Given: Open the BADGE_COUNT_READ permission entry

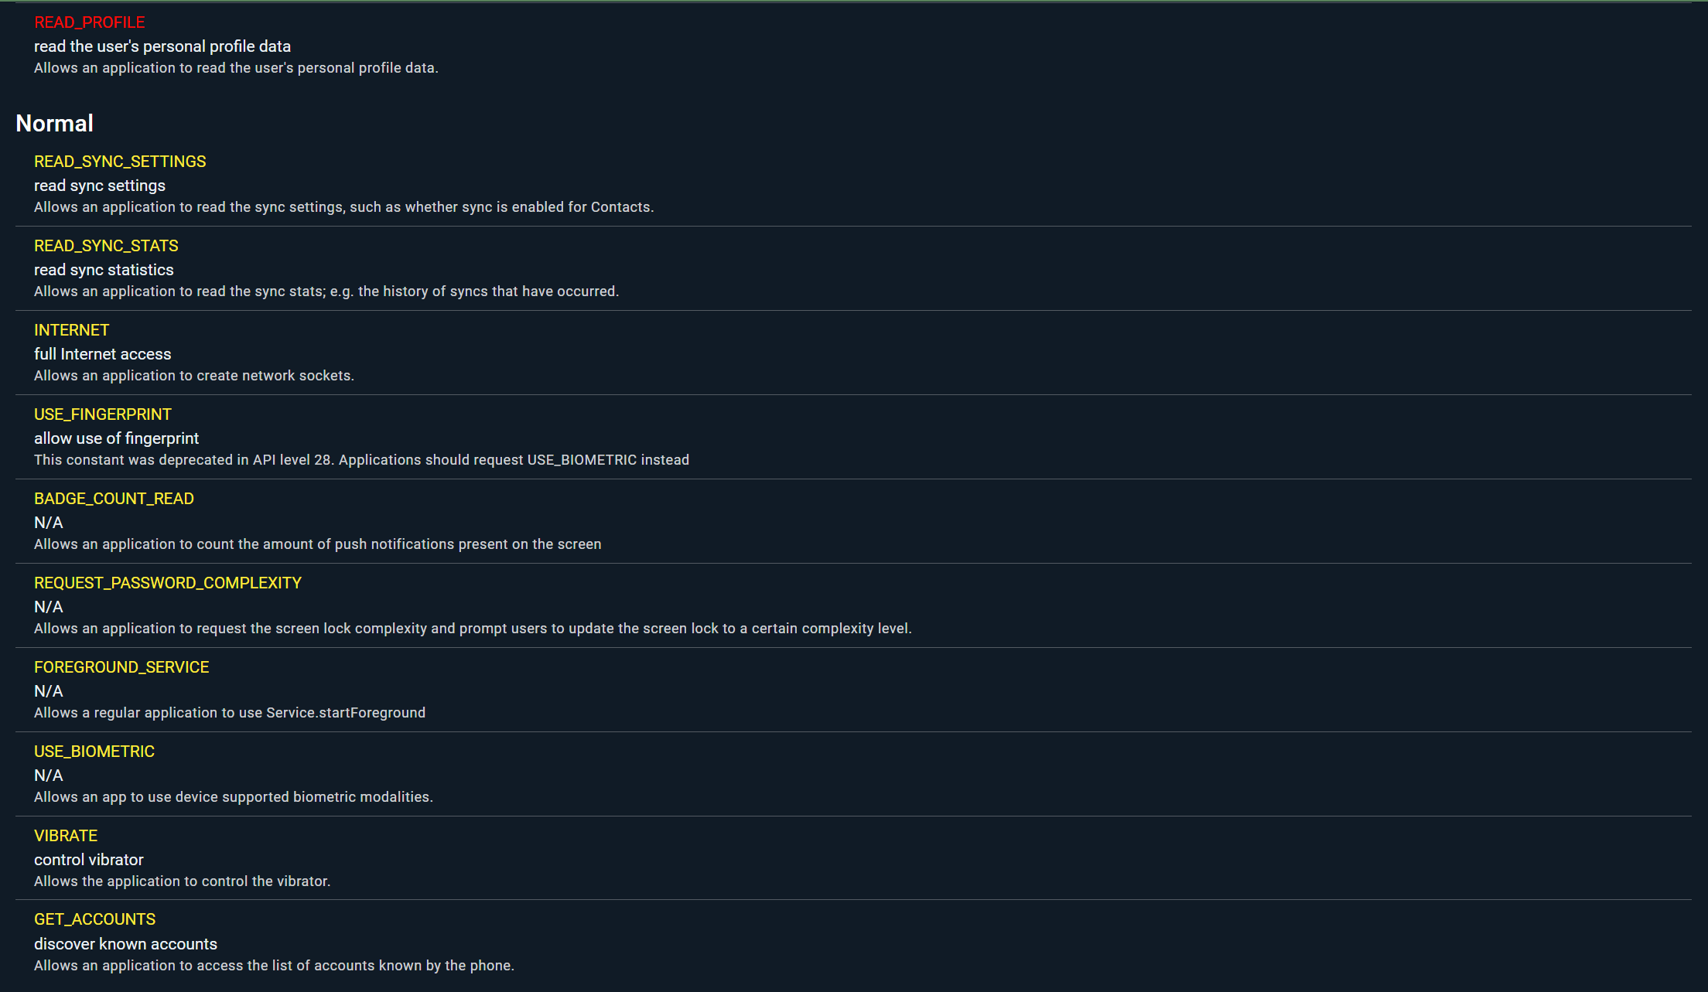Looking at the screenshot, I should point(114,499).
